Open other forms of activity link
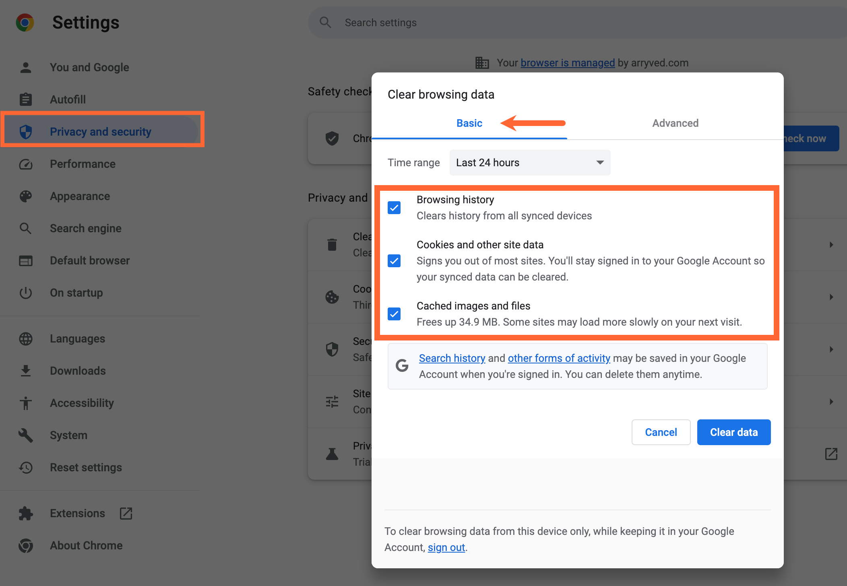 tap(559, 358)
